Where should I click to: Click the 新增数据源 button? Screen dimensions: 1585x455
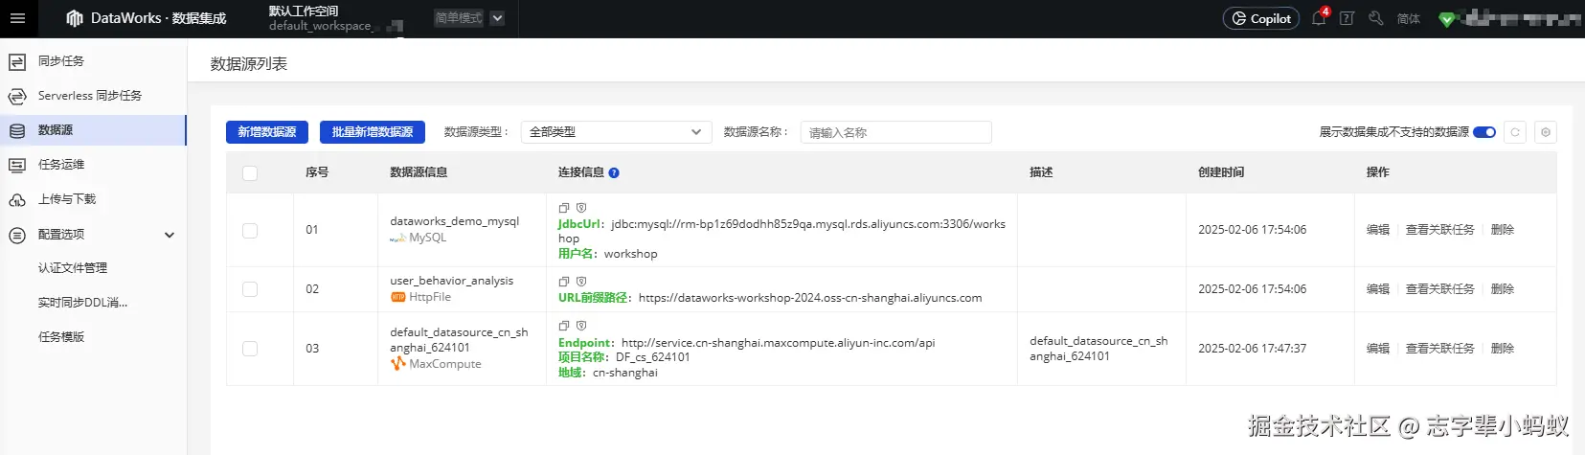[267, 132]
